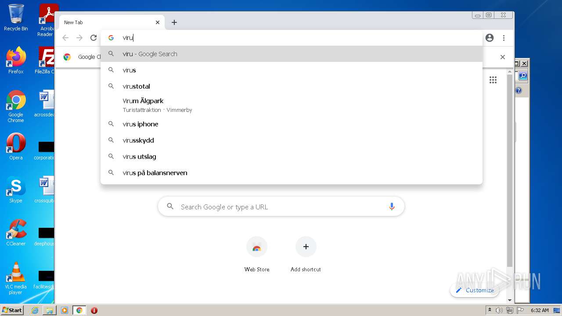Open a new tab with plus button
This screenshot has width=562, height=316.
pos(174,22)
